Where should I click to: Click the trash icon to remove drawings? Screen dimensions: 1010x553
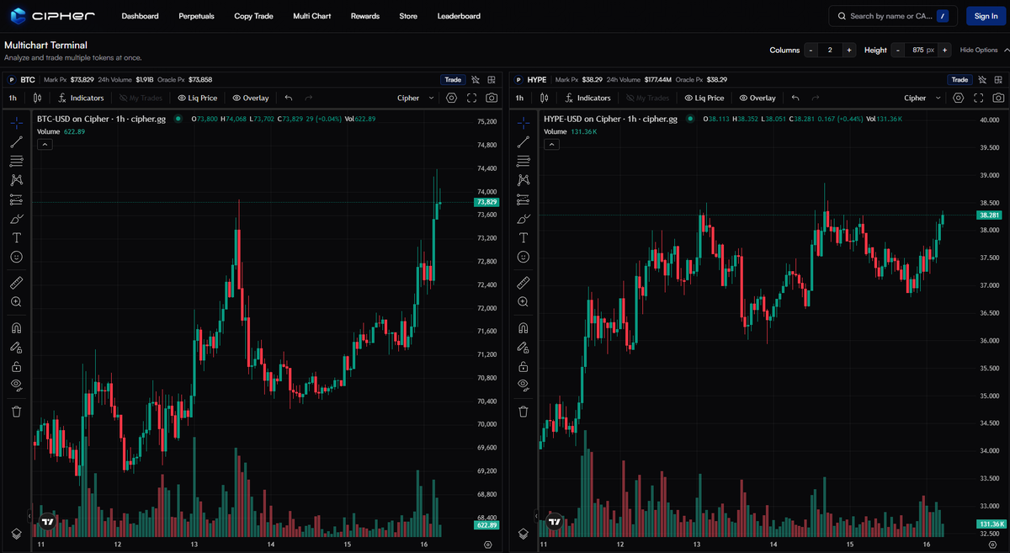coord(16,411)
